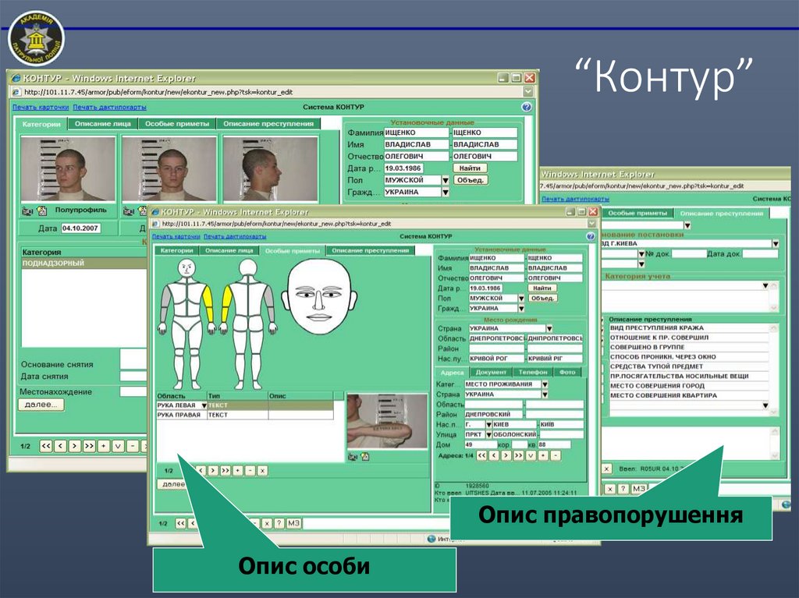
Task: Add special mark with + button
Action: point(237,471)
